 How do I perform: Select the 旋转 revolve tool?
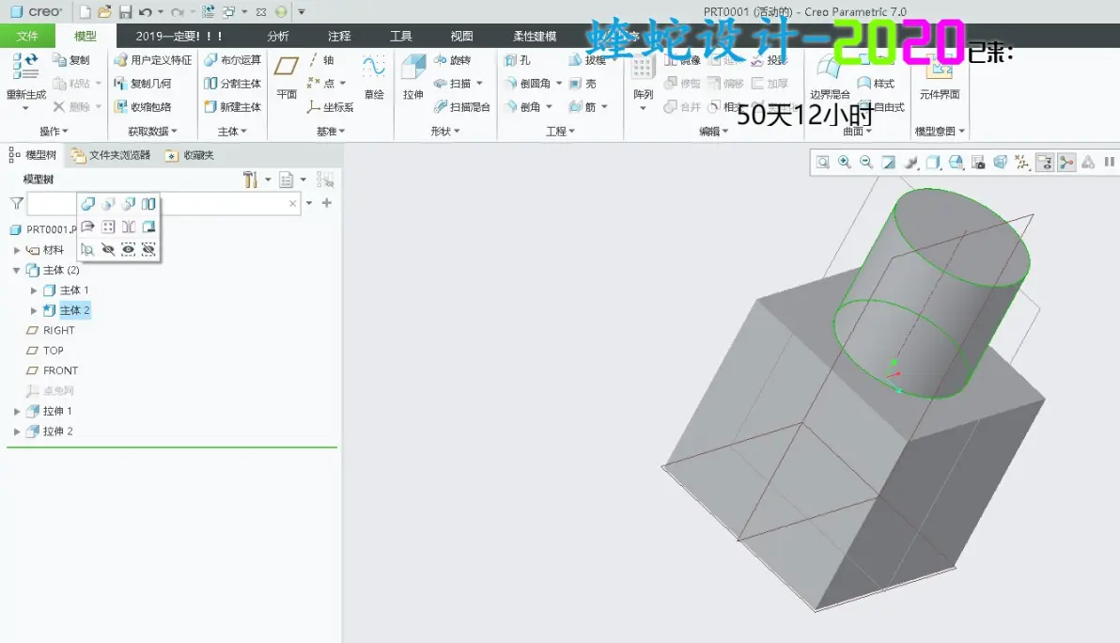pos(452,60)
